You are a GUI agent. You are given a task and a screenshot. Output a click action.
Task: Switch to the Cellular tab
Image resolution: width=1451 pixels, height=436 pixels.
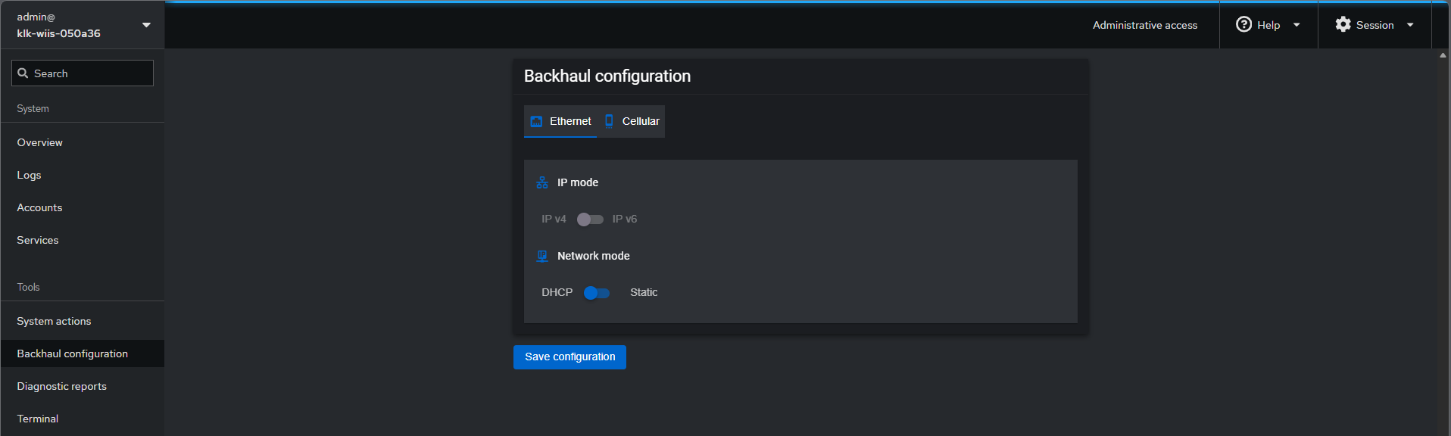(x=631, y=121)
